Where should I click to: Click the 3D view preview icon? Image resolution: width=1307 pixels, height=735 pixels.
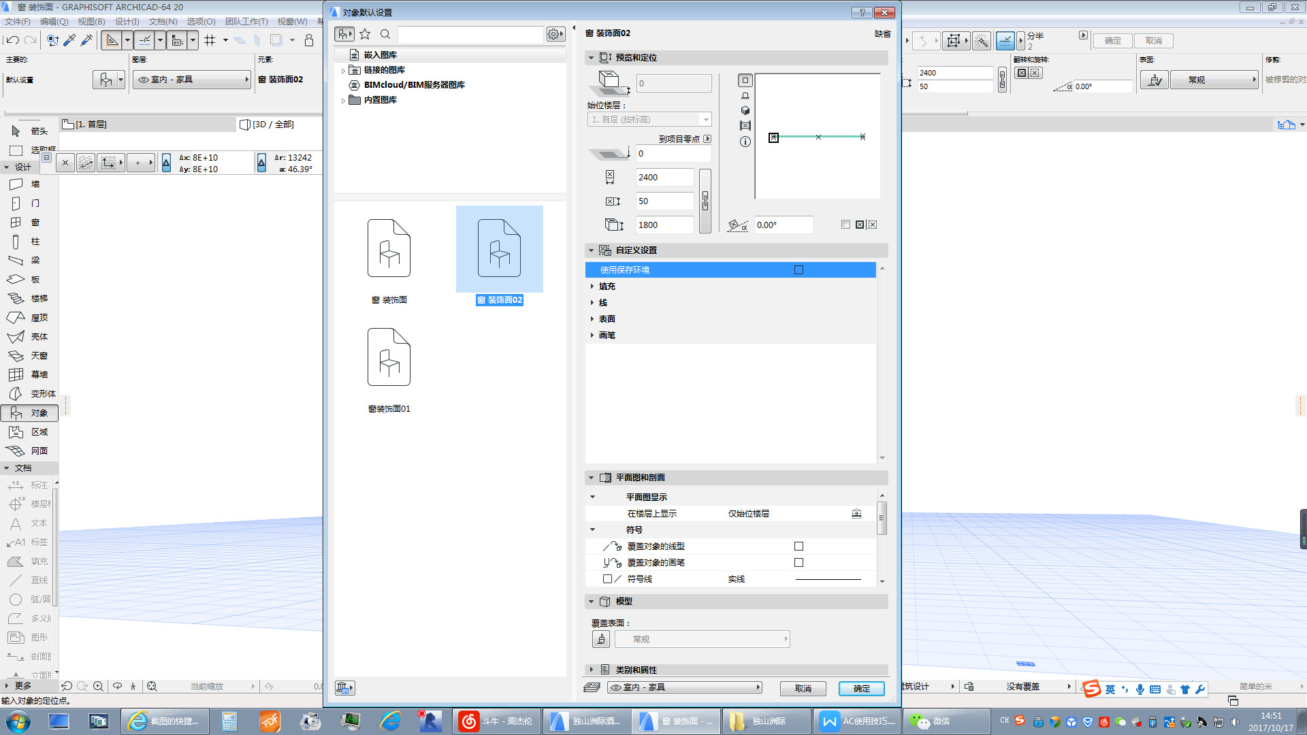point(745,110)
